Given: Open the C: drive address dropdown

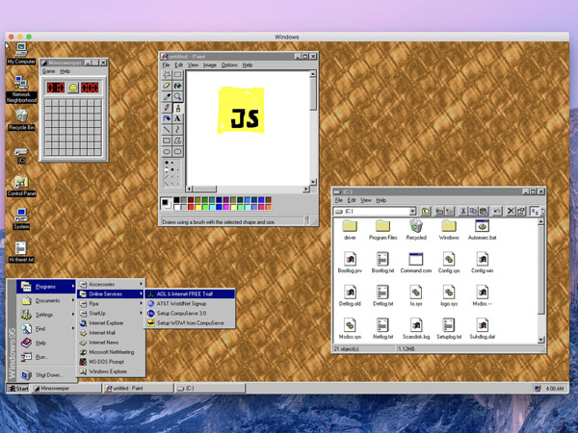Looking at the screenshot, I should pos(412,211).
